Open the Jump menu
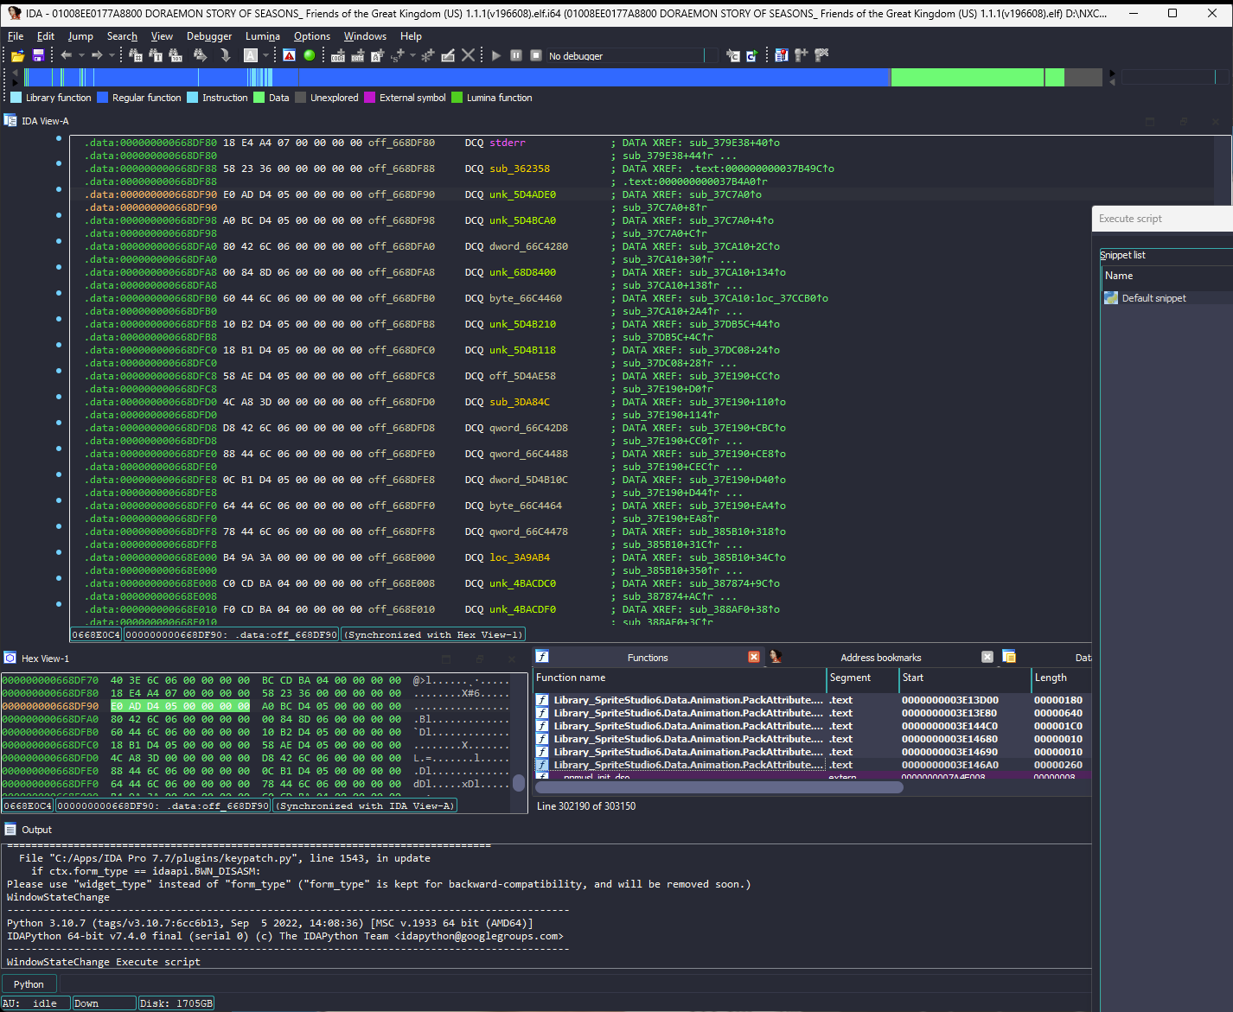Screen dimensions: 1233x1012 click(x=80, y=36)
